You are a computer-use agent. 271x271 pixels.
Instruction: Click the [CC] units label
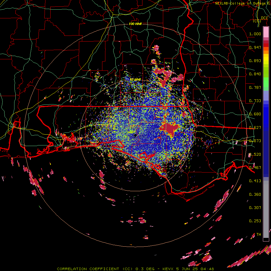(x=257, y=21)
